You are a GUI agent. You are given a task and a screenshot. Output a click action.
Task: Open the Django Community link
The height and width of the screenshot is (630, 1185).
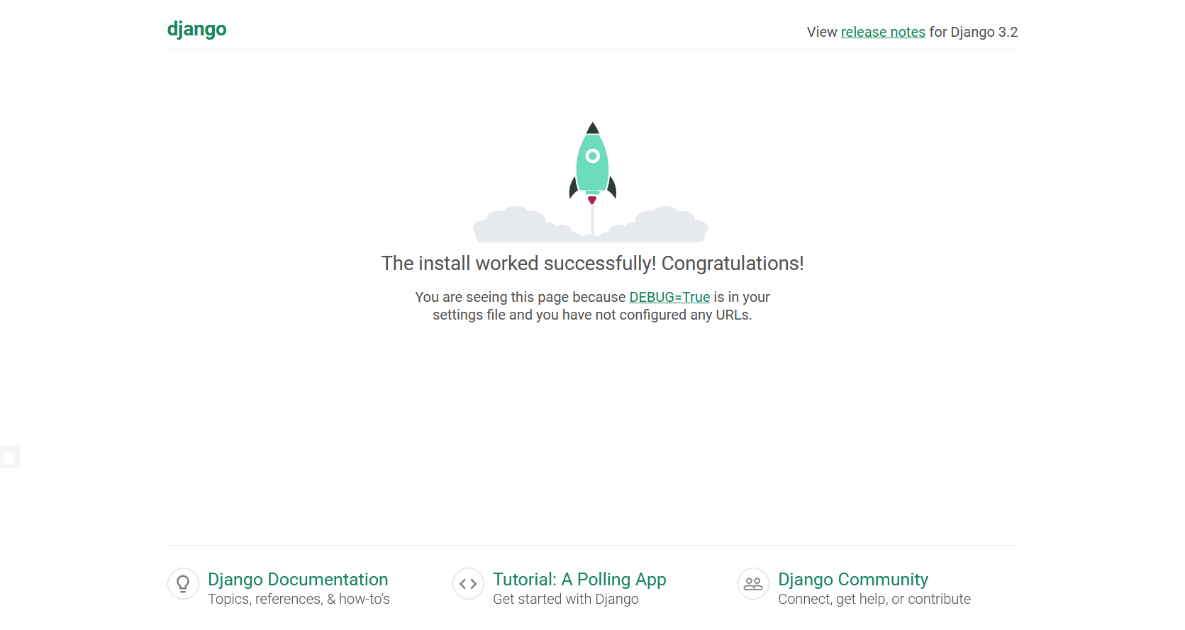[x=853, y=580]
